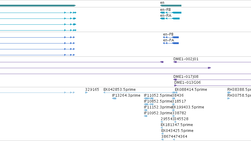This screenshot has width=251, height=141.
Task: Click the EK199433.5prime label
Action: click(x=188, y=107)
